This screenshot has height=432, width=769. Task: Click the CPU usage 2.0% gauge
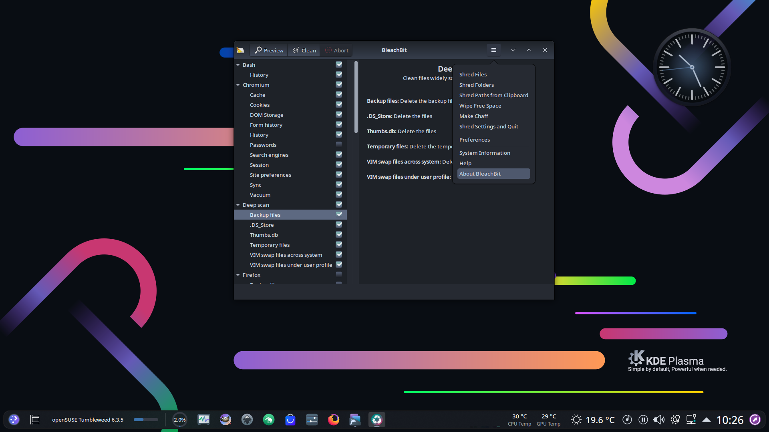pos(179,420)
